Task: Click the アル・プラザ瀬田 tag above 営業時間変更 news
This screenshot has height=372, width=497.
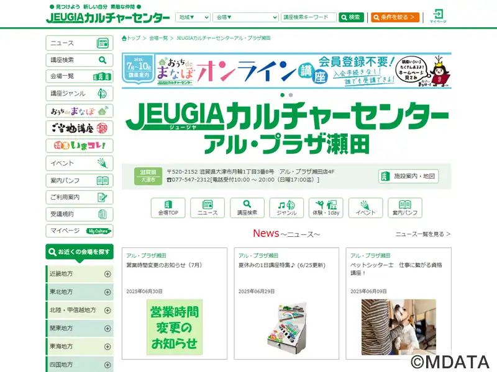Action: click(146, 255)
